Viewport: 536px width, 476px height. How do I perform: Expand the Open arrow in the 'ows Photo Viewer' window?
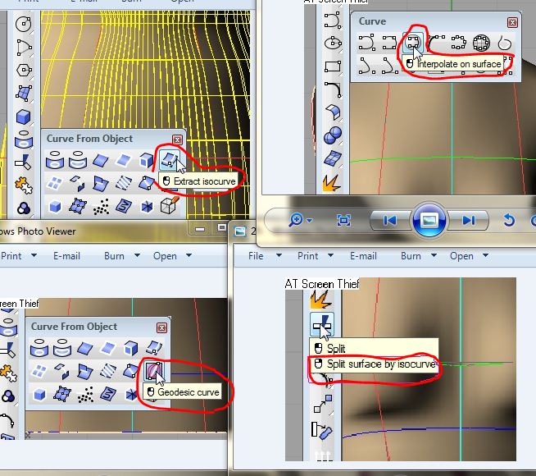coord(189,255)
